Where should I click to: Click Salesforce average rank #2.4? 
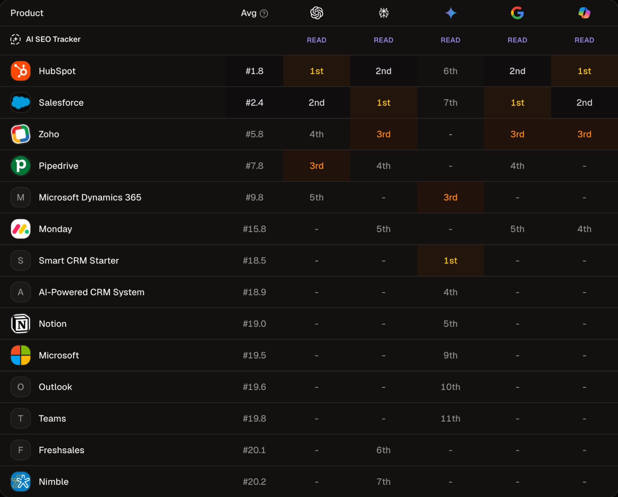[x=254, y=102]
